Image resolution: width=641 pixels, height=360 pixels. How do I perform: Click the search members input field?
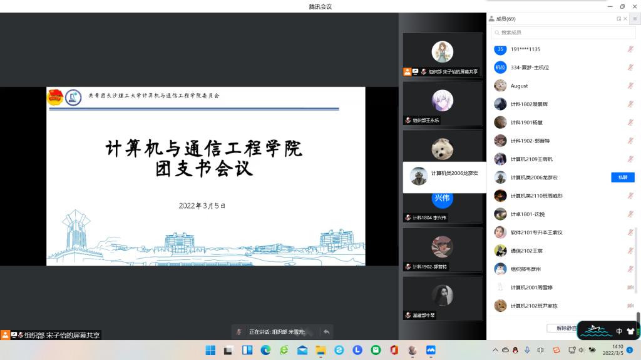tap(563, 32)
